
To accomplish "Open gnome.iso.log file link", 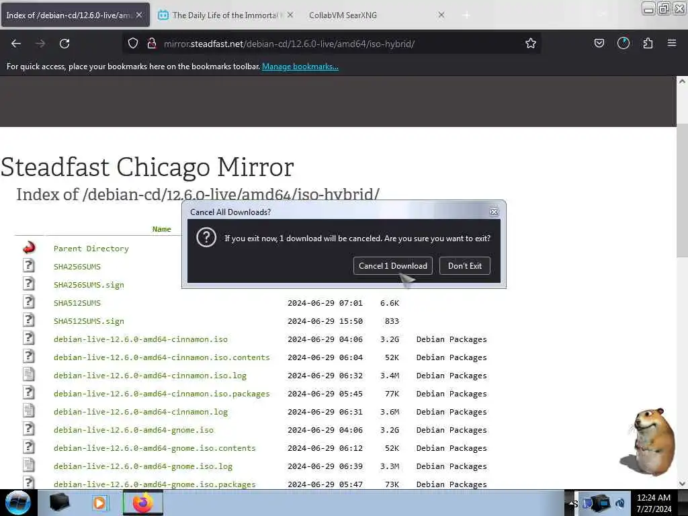I will pyautogui.click(x=143, y=466).
